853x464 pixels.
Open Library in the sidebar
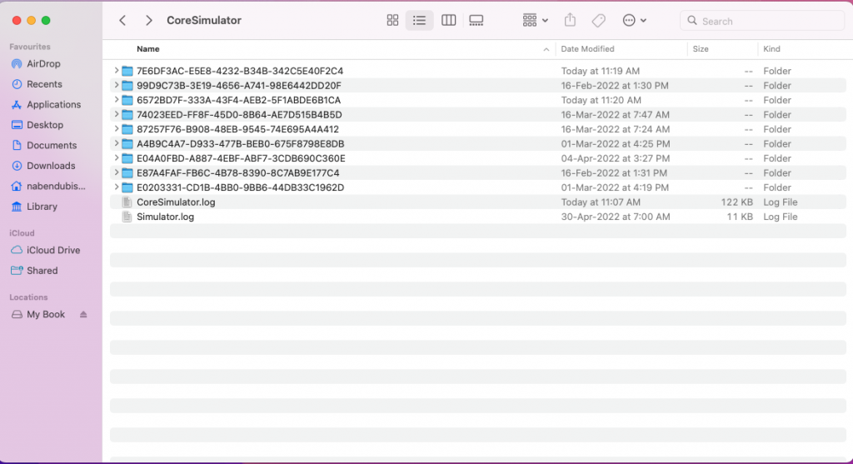[42, 207]
